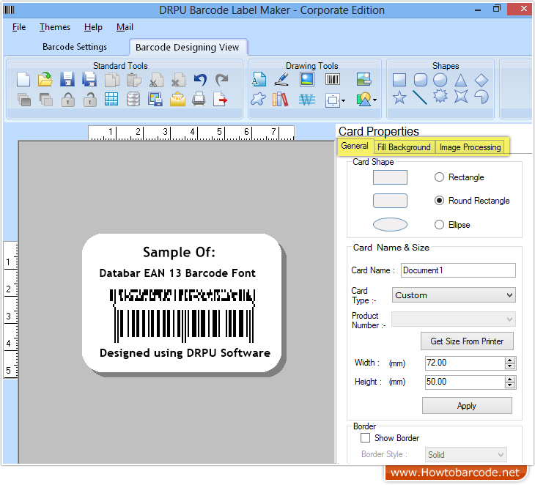Send the label via the email envelope icon
Viewport: 535px width, 485px height.
coord(177,100)
